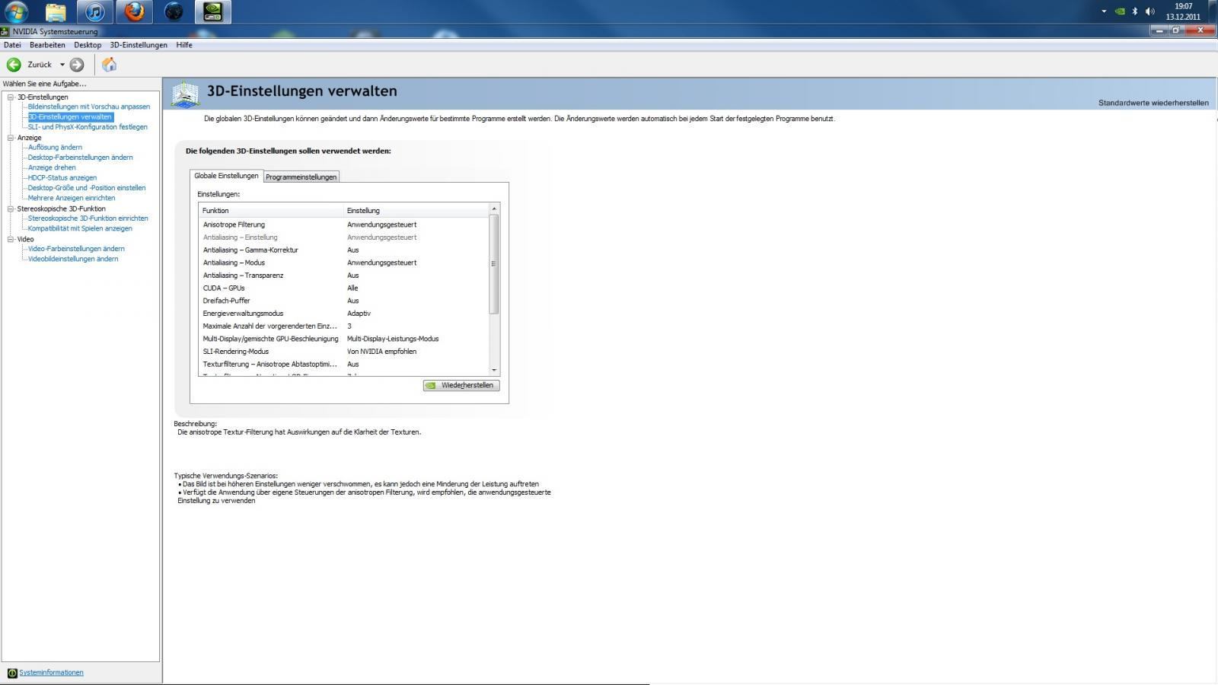This screenshot has height=685, width=1218.
Task: Click the settings list scroll-down arrow
Action: click(x=494, y=371)
